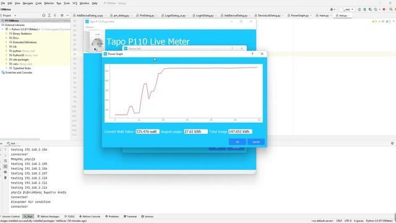Switch to main.py editor tab
This screenshot has width=396, height=223.
click(324, 15)
